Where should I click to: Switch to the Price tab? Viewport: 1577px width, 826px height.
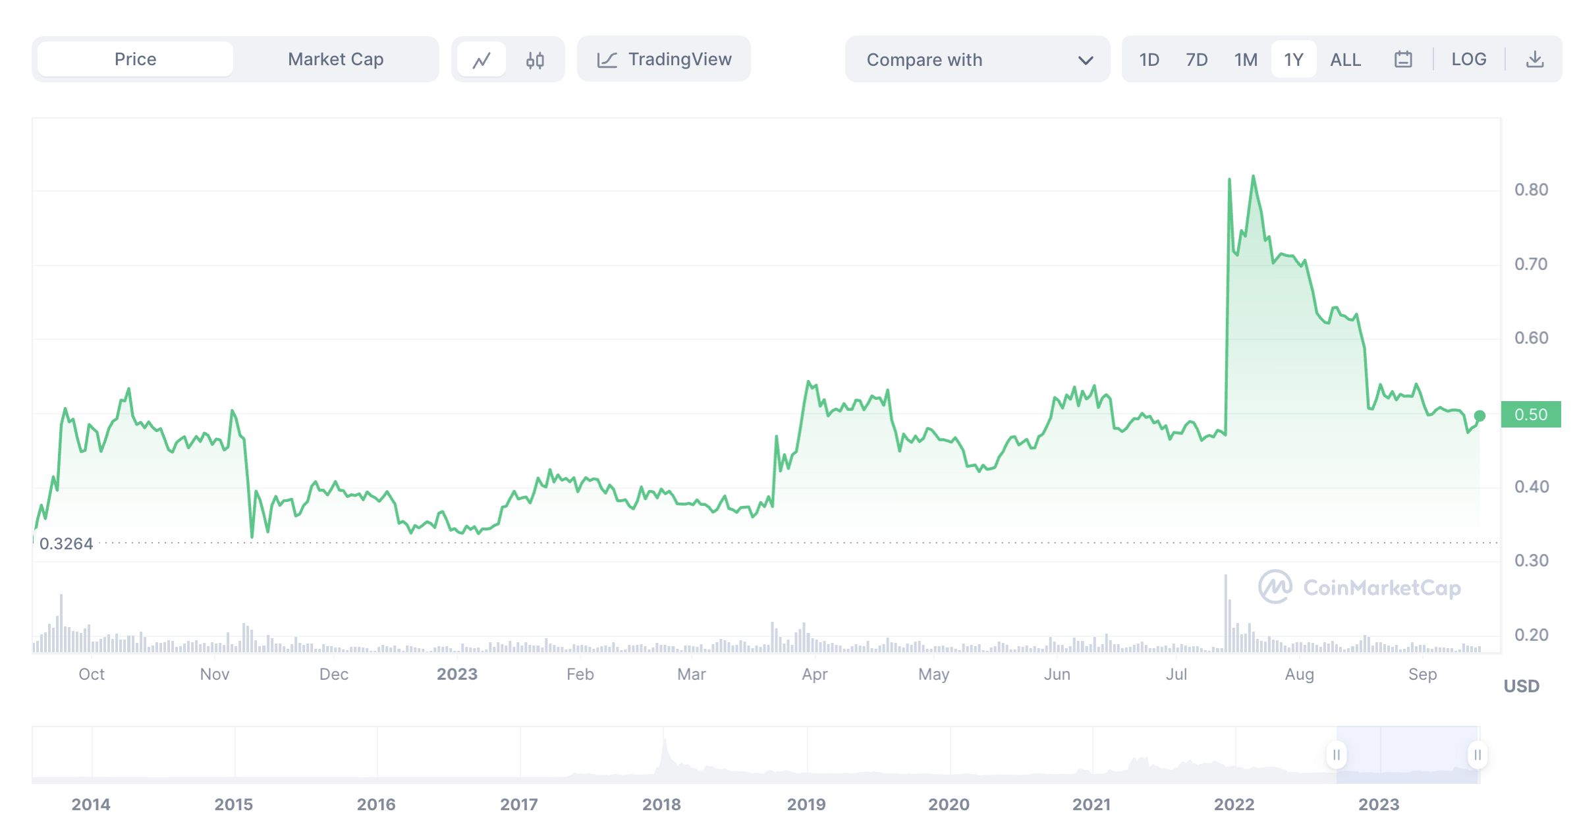(x=135, y=59)
